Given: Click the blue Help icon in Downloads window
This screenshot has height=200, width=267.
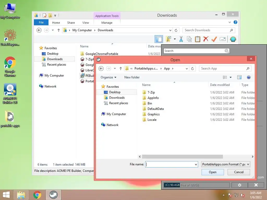Looking at the screenshot, I should click(235, 22).
